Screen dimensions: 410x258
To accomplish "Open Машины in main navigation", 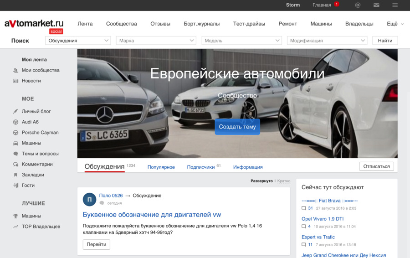I will point(321,24).
